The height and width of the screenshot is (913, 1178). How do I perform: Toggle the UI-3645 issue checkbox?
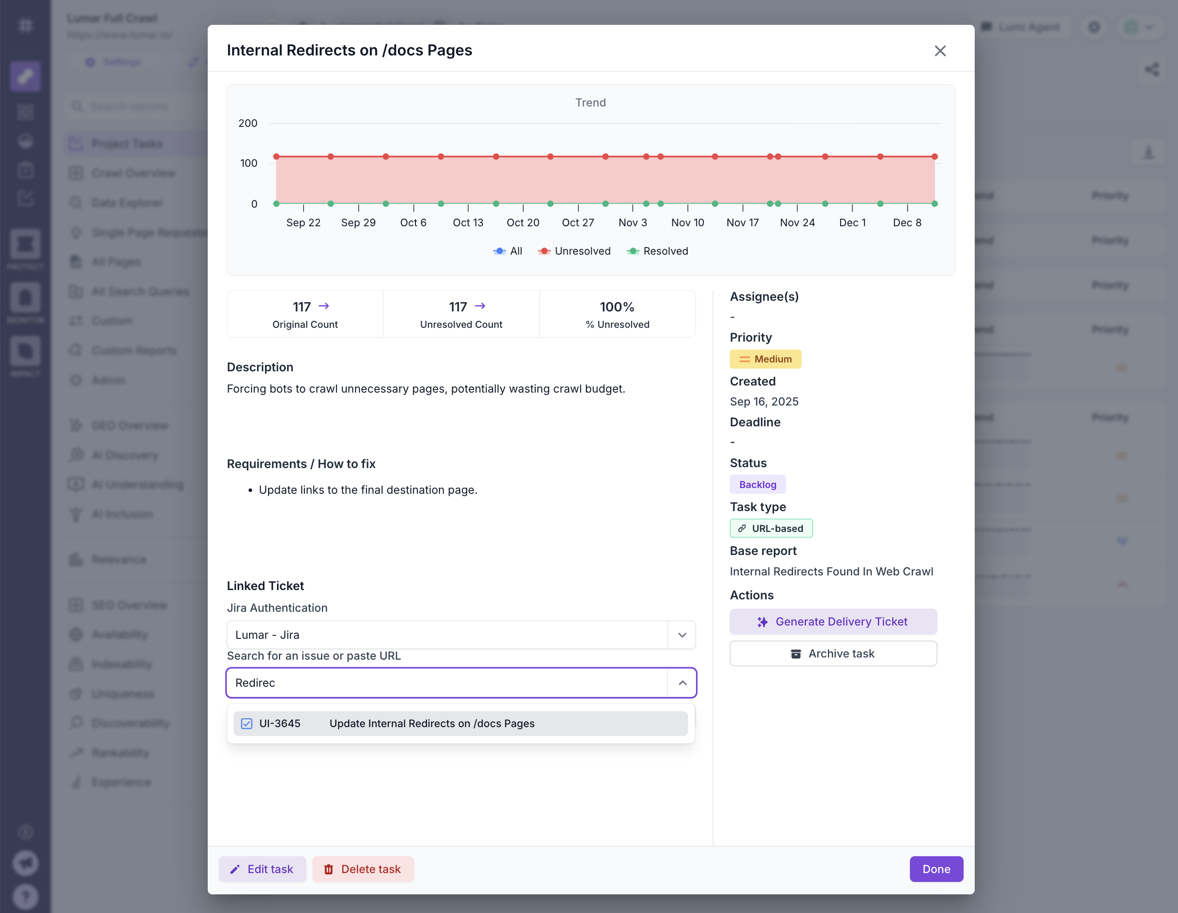(246, 723)
